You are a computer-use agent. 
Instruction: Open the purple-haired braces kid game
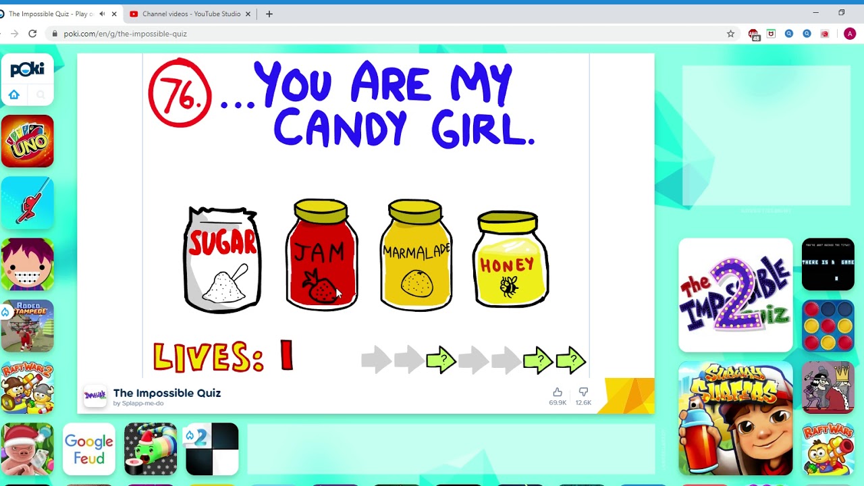[28, 264]
